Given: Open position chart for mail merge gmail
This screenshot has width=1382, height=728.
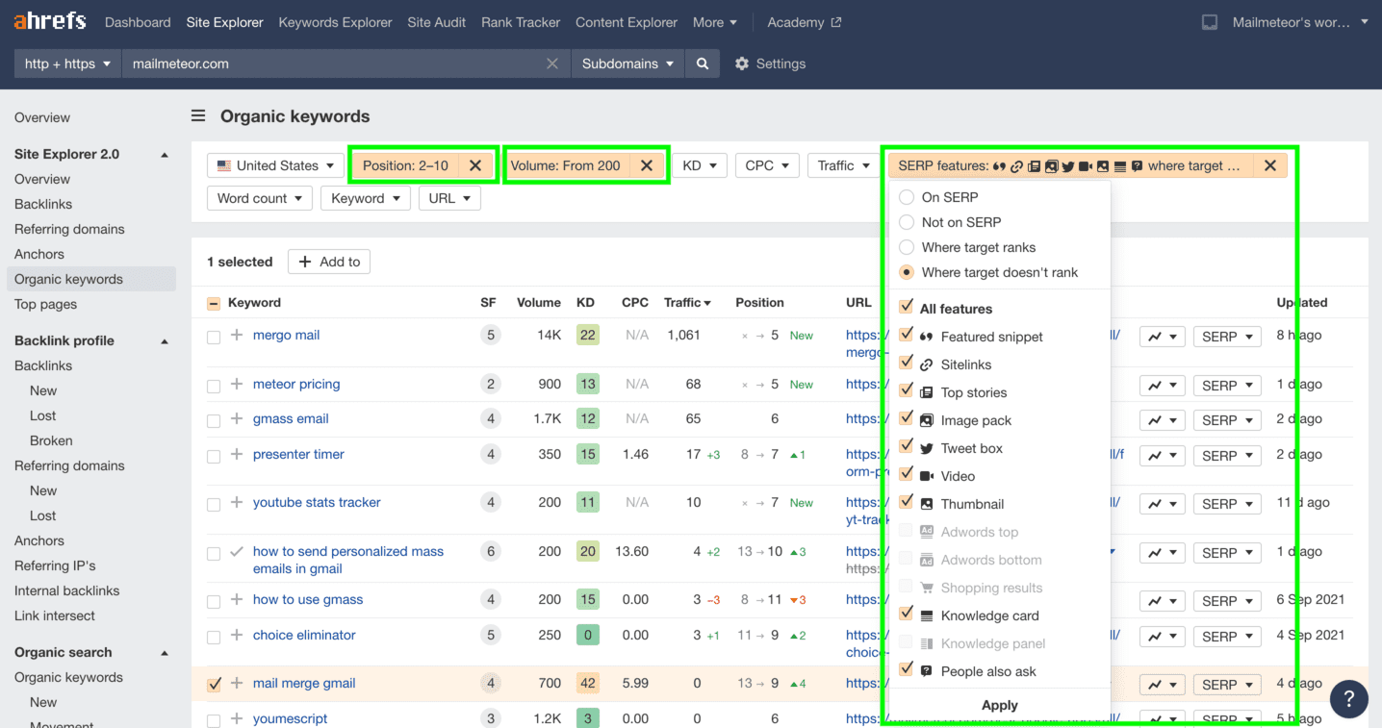Looking at the screenshot, I should [1162, 685].
